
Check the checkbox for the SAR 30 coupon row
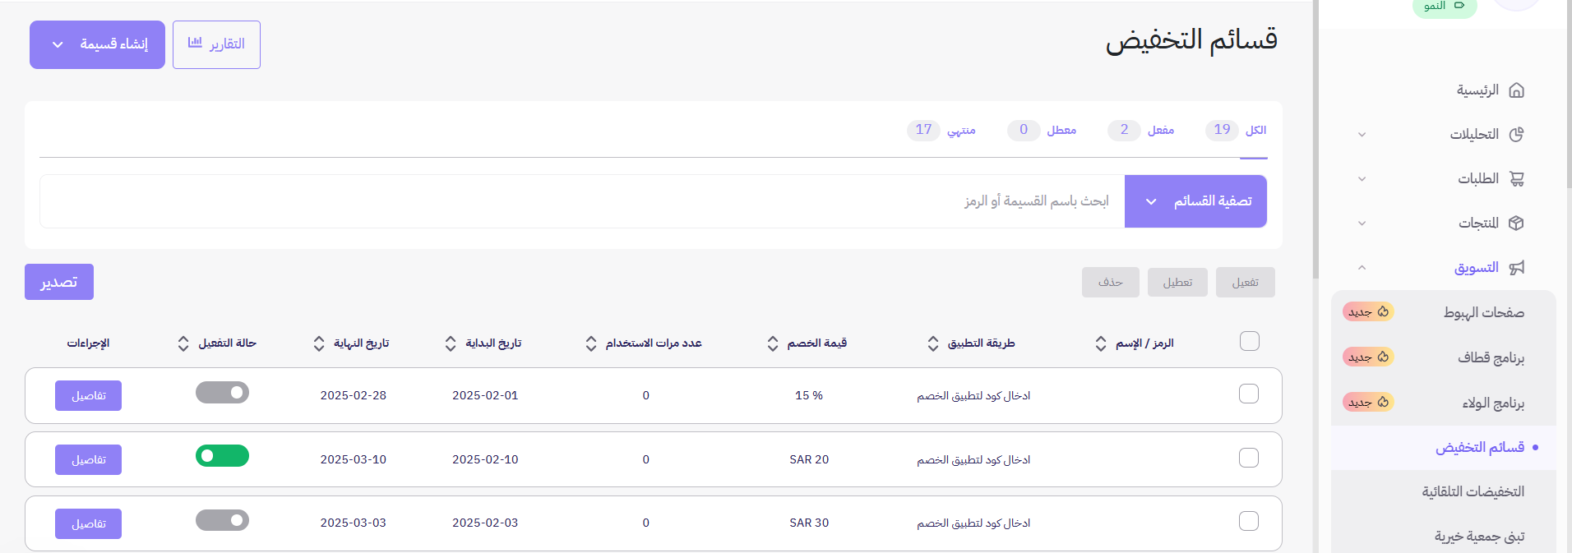coord(1249,521)
